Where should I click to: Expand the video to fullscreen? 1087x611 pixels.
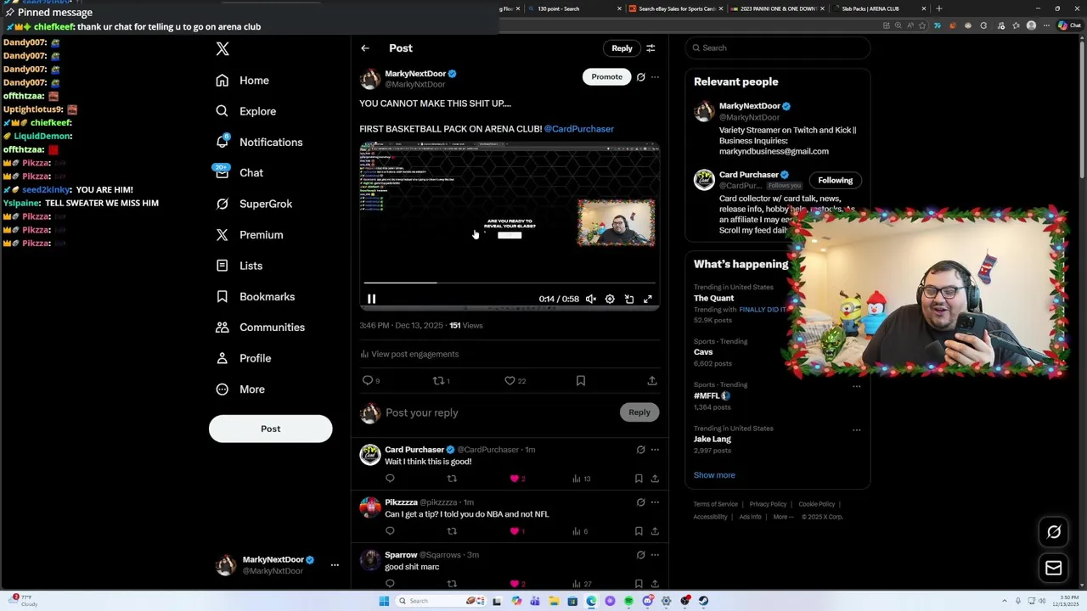coord(648,299)
